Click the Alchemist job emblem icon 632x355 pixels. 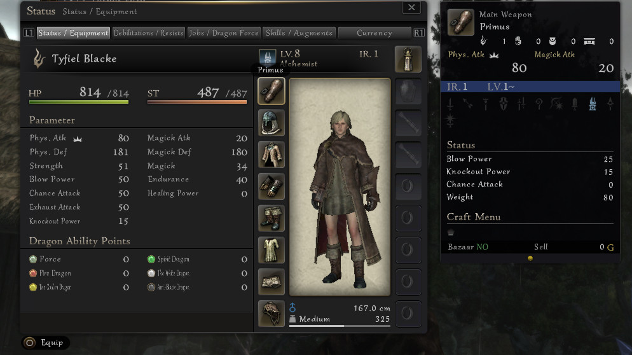(x=267, y=57)
